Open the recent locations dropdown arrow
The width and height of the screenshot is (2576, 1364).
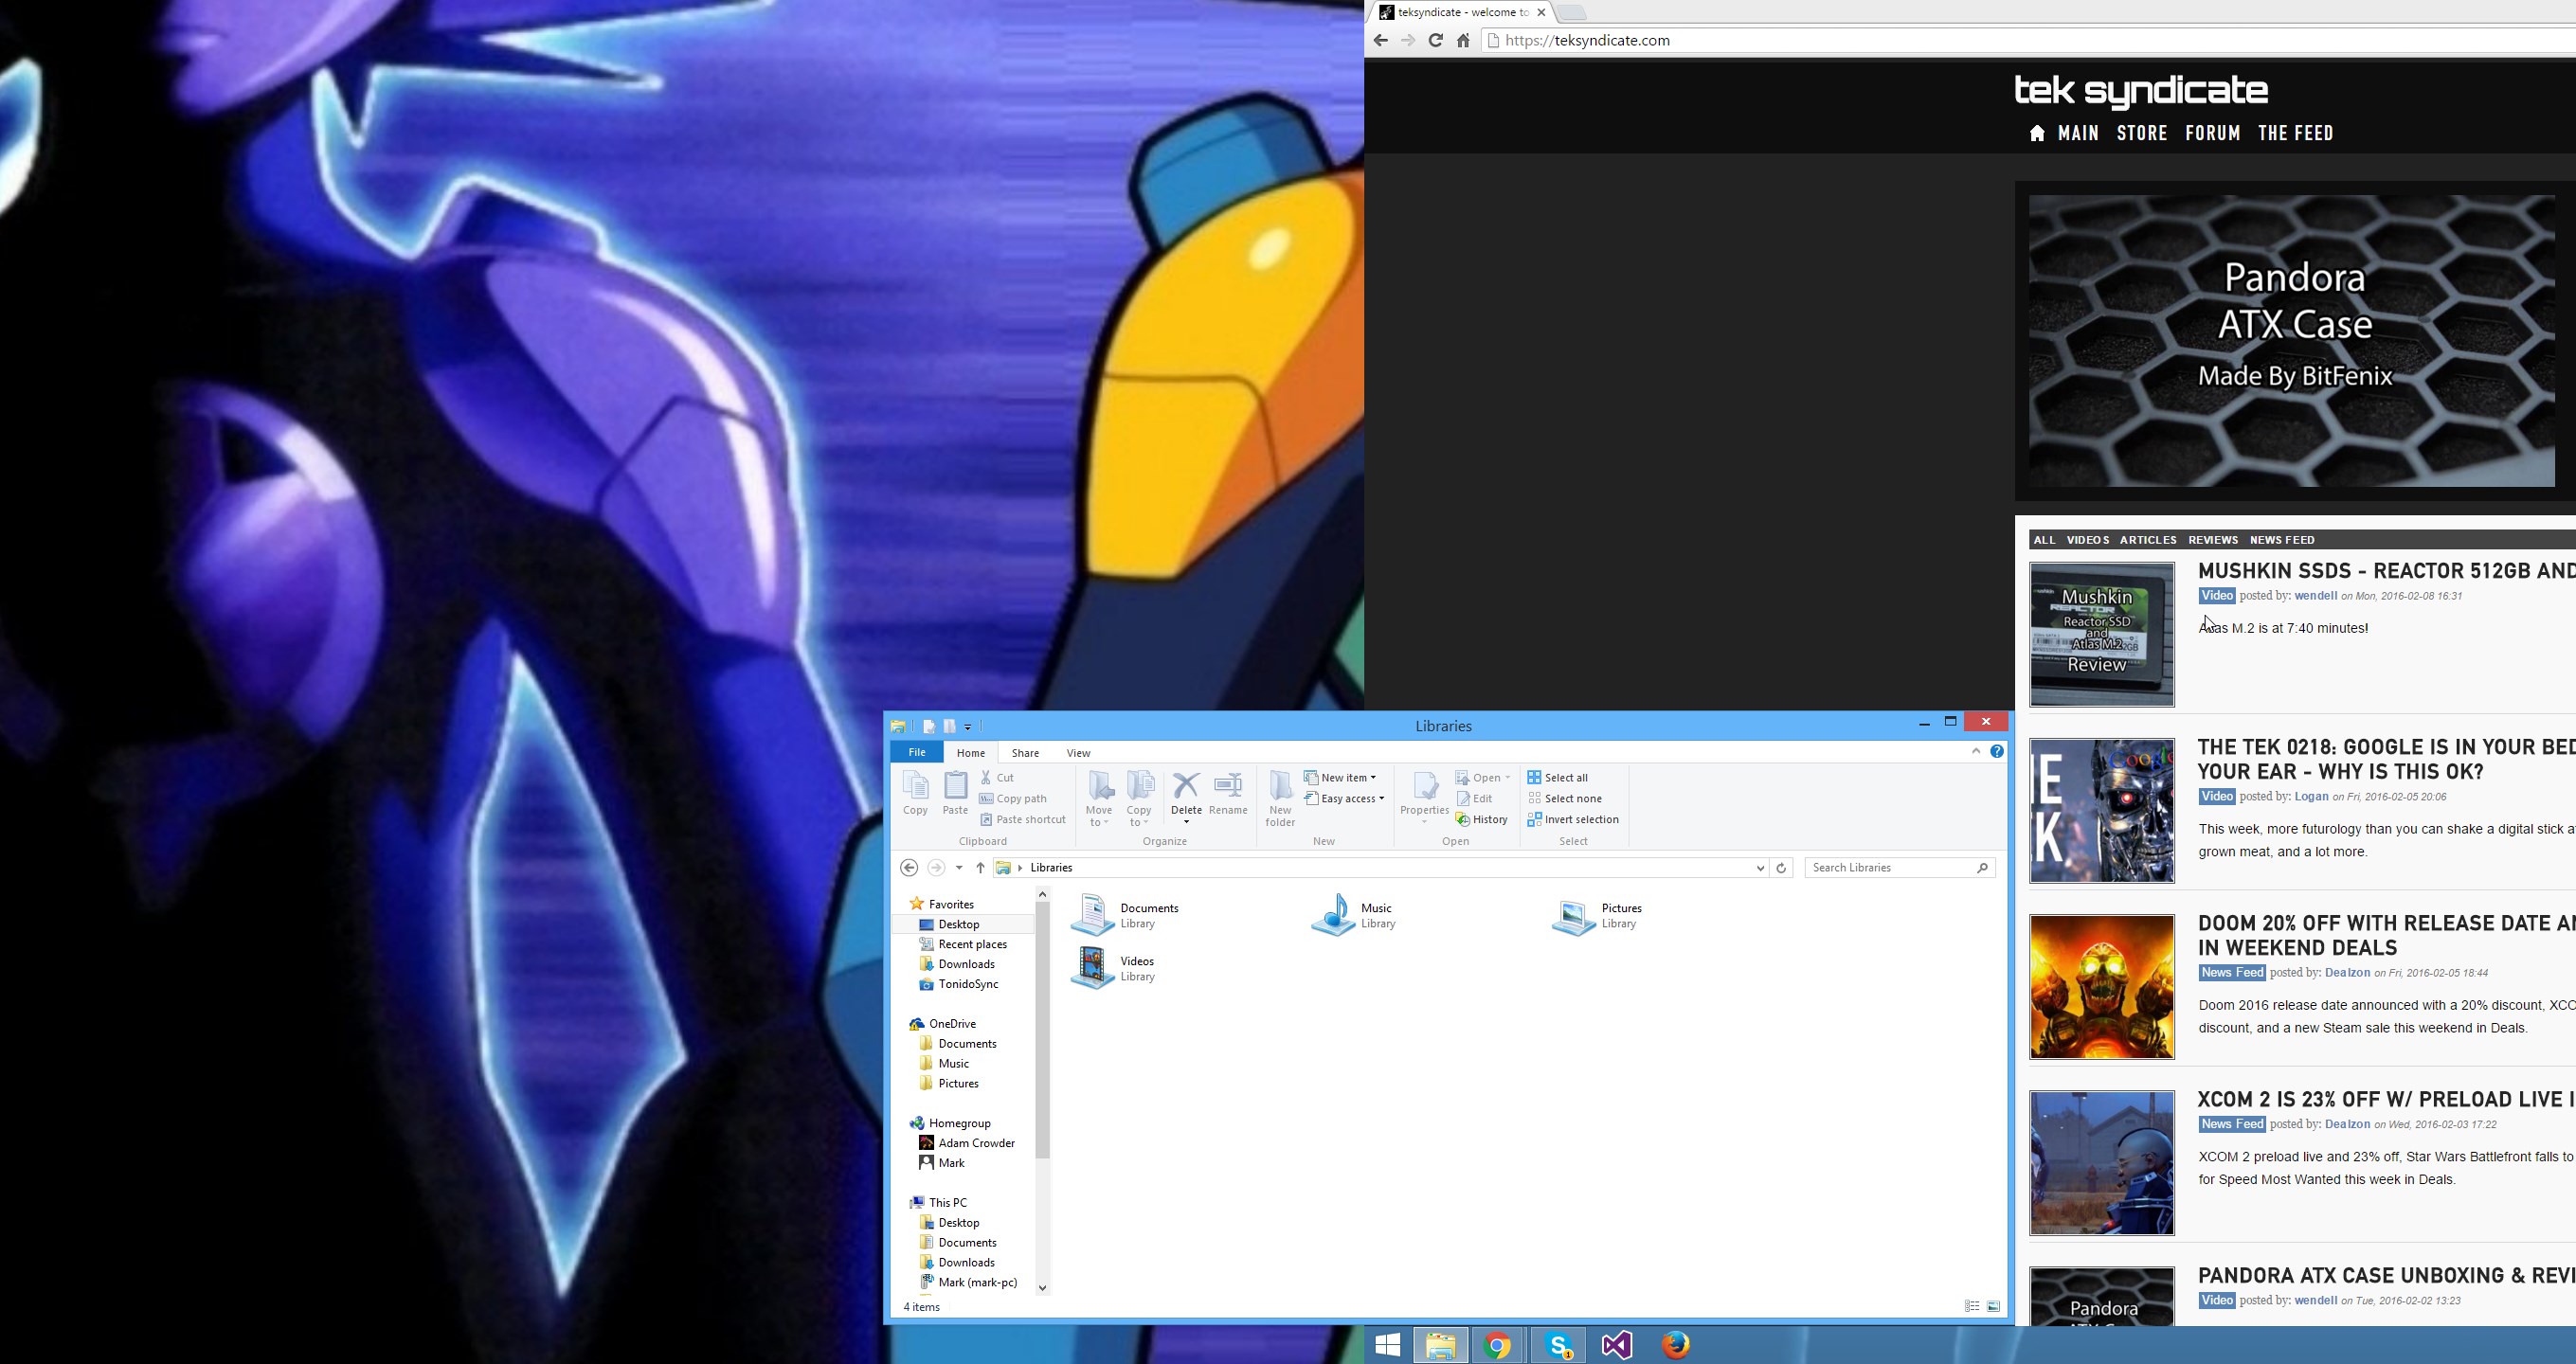click(x=959, y=867)
